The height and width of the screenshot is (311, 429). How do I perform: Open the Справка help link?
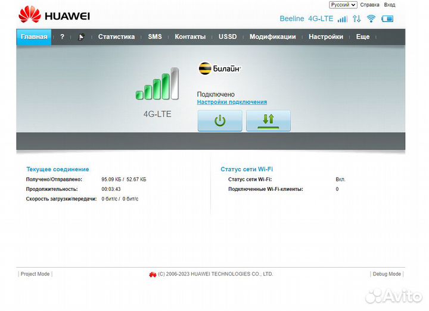[369, 5]
